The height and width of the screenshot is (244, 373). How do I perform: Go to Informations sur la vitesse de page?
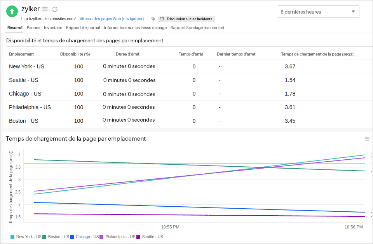tap(135, 28)
